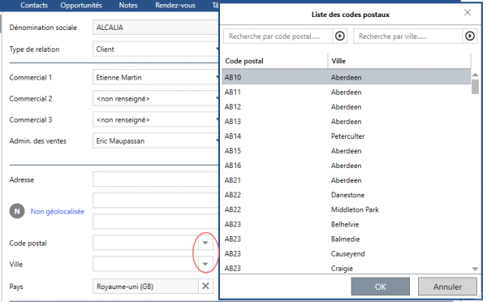Run the city search arrow button
The width and height of the screenshot is (487, 302).
(x=470, y=37)
